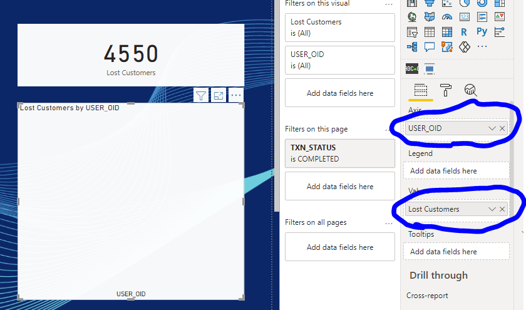Select the Table visual

(430, 32)
